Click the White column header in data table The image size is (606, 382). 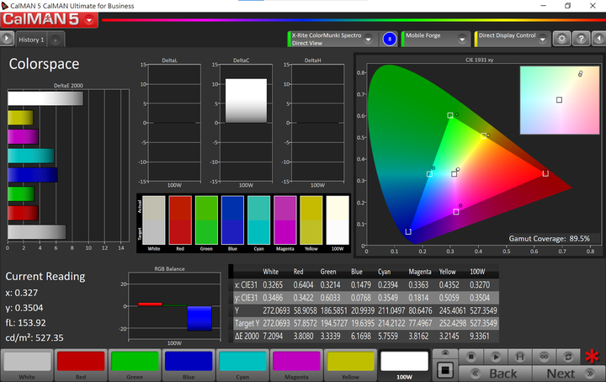(270, 272)
